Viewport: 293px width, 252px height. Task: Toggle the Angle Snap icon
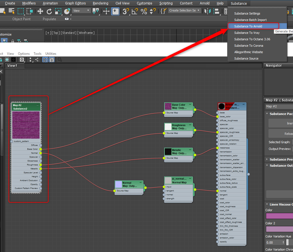tap(135, 11)
